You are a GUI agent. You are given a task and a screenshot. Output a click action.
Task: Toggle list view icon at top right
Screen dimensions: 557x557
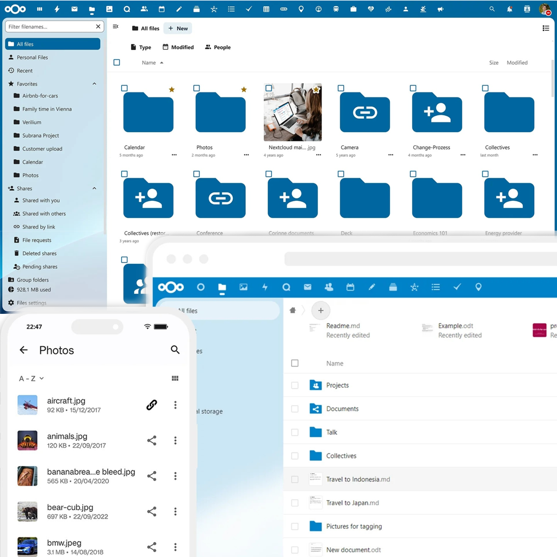546,28
